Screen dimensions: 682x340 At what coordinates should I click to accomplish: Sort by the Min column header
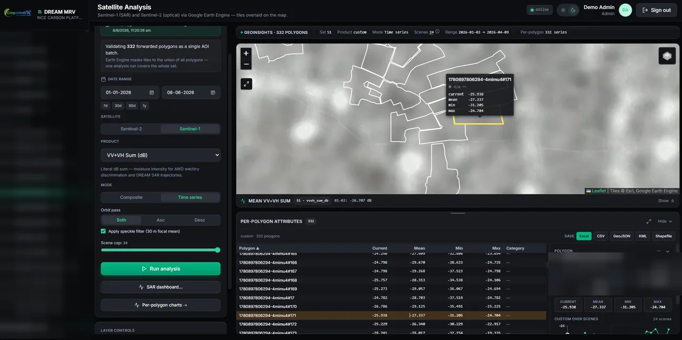(x=459, y=248)
